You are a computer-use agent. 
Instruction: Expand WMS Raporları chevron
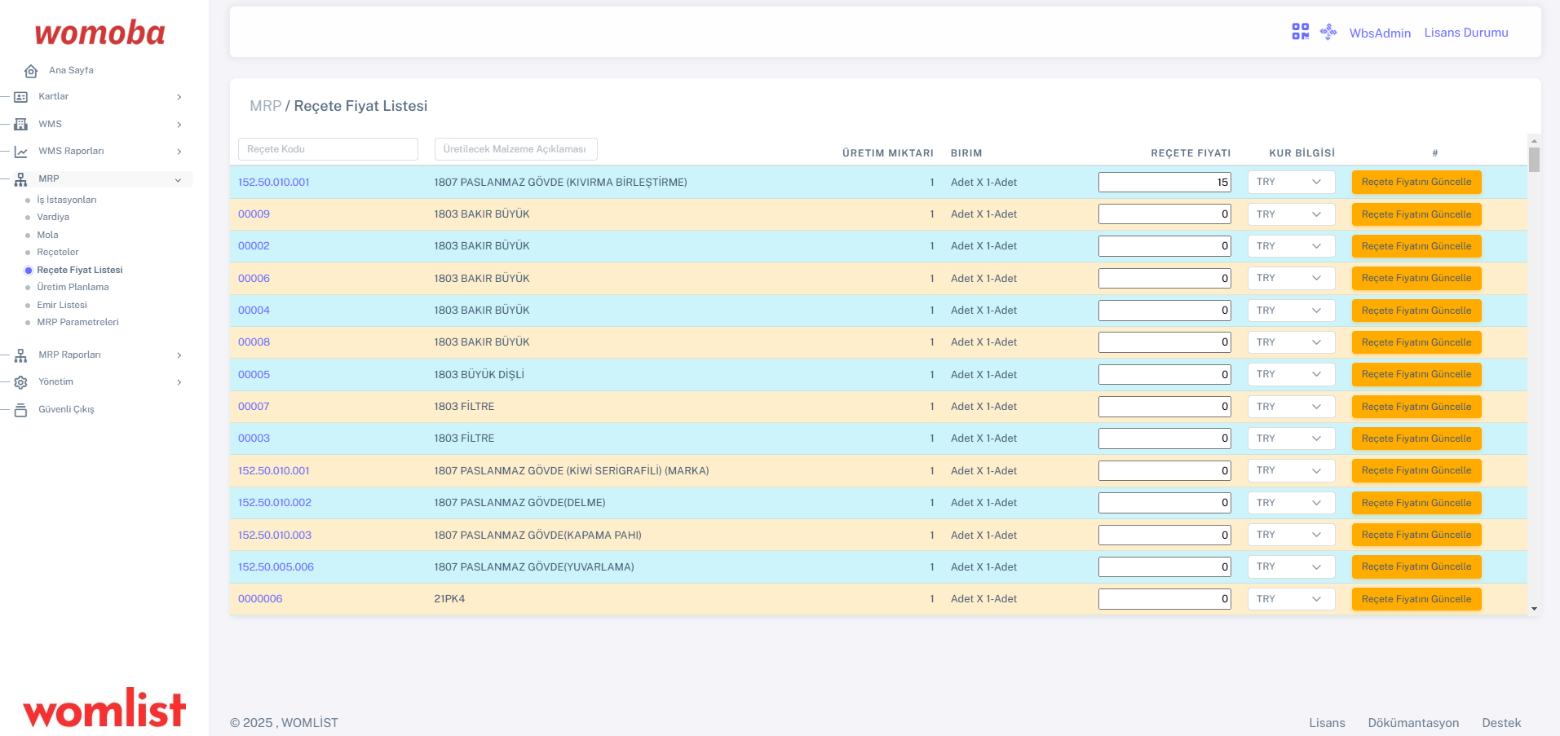(179, 152)
